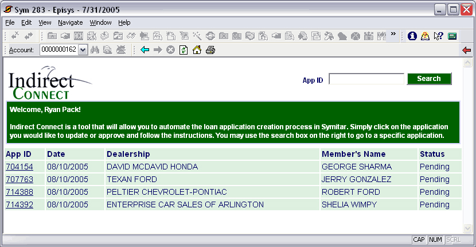
Task: Open the Window menu
Action: (100, 22)
